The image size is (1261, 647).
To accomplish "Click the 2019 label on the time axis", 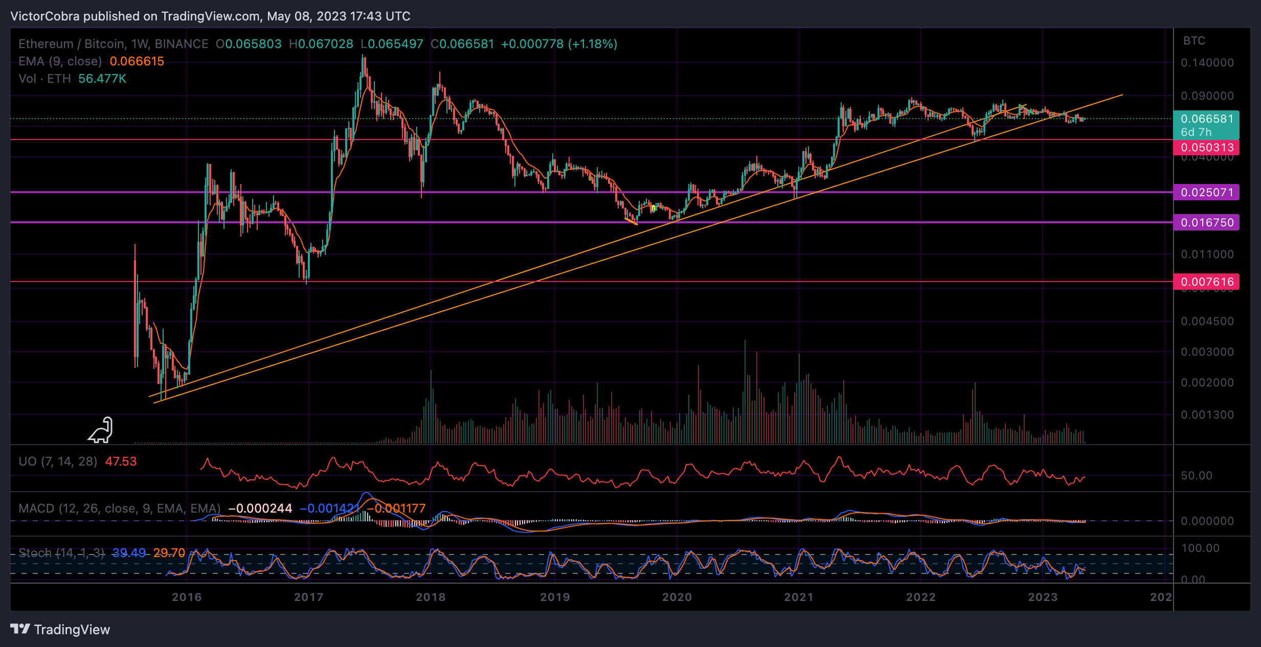I will click(555, 597).
